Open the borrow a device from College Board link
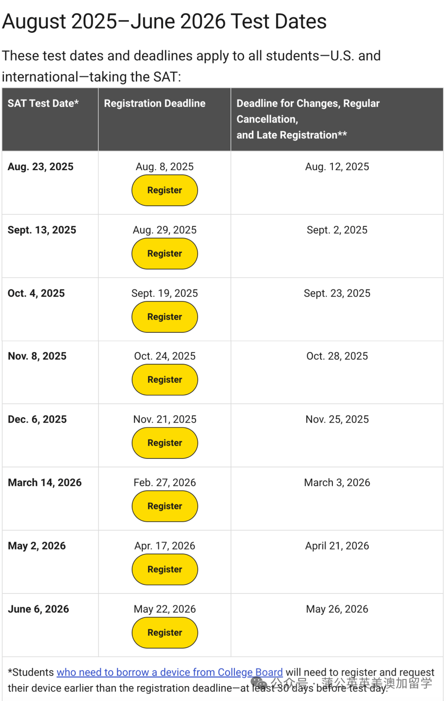Viewport: 446px width, 701px height. 169,672
